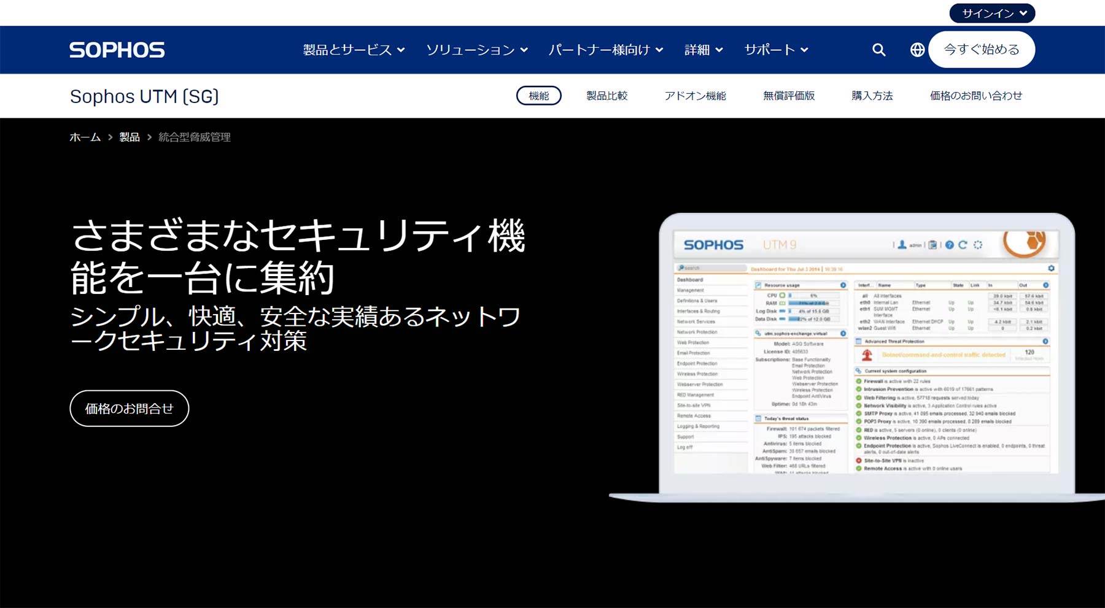Open the search magnifier icon
This screenshot has height=608, width=1105.
click(878, 50)
